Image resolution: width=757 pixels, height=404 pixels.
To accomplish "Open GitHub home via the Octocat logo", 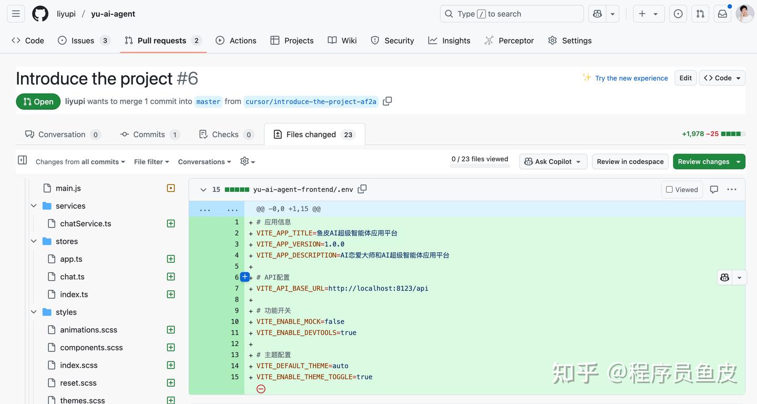I will (x=40, y=13).
